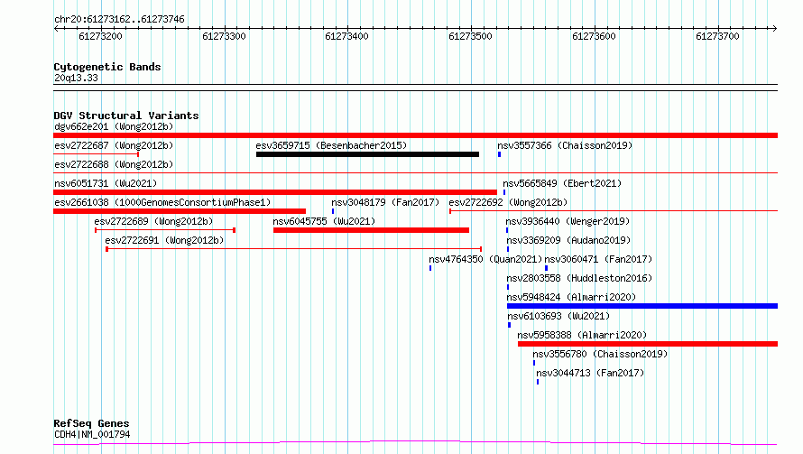The width and height of the screenshot is (803, 454).
Task: Select the esv2722691 thin red interval line
Action: pos(294,249)
